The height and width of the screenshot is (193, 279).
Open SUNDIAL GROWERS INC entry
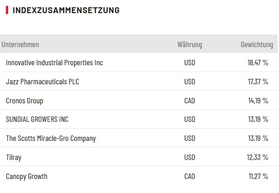37,120
